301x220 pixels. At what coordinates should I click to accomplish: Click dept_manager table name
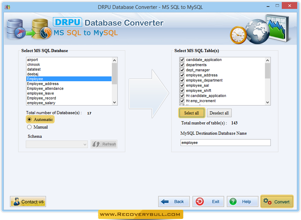pos(198,70)
